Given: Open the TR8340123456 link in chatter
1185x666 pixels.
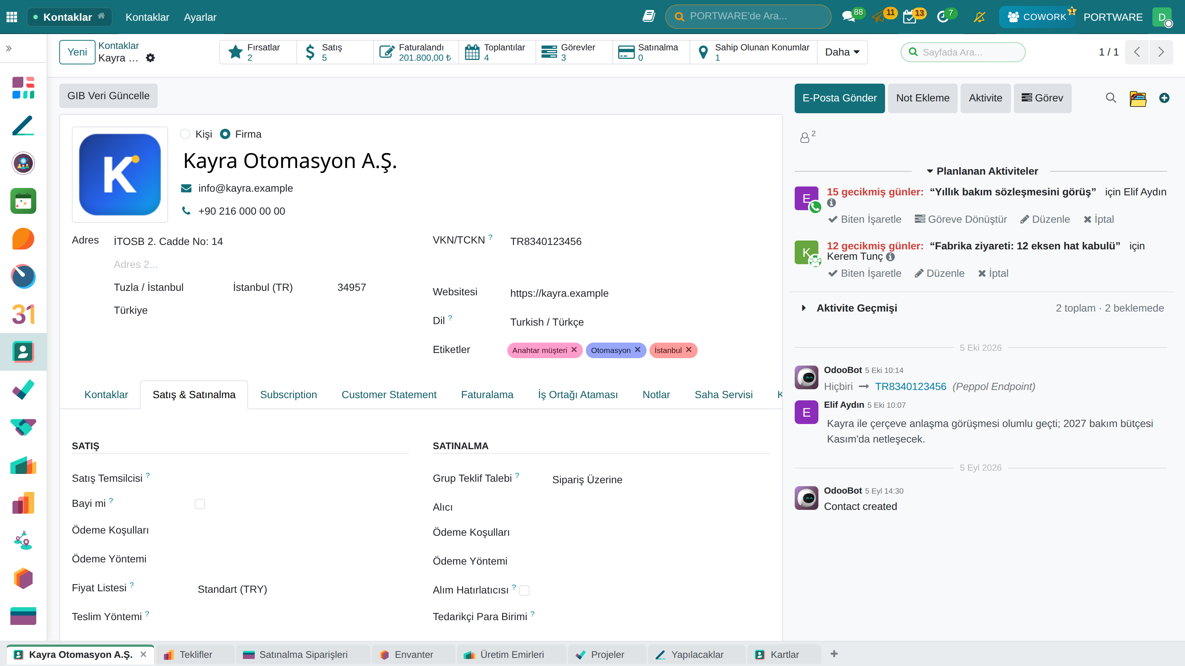Looking at the screenshot, I should [x=910, y=386].
